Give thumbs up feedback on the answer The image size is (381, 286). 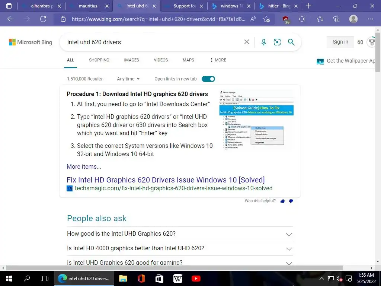pos(282,201)
